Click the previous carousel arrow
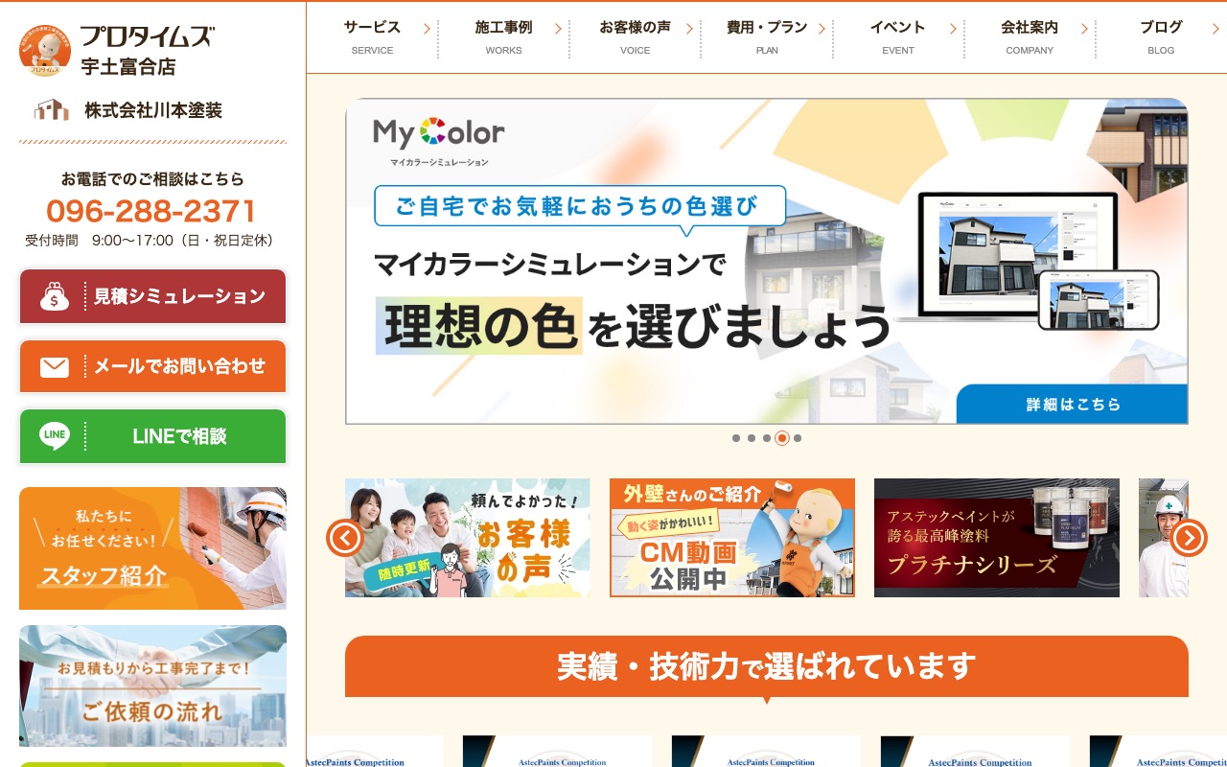The image size is (1227, 767). coord(344,538)
